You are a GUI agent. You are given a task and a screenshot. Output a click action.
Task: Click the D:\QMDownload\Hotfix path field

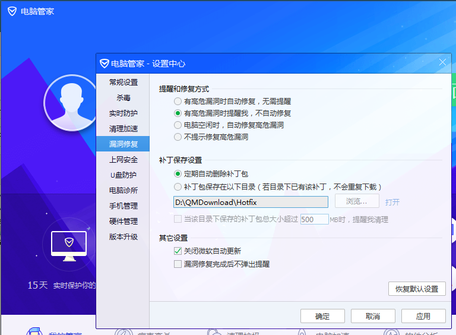pos(251,202)
